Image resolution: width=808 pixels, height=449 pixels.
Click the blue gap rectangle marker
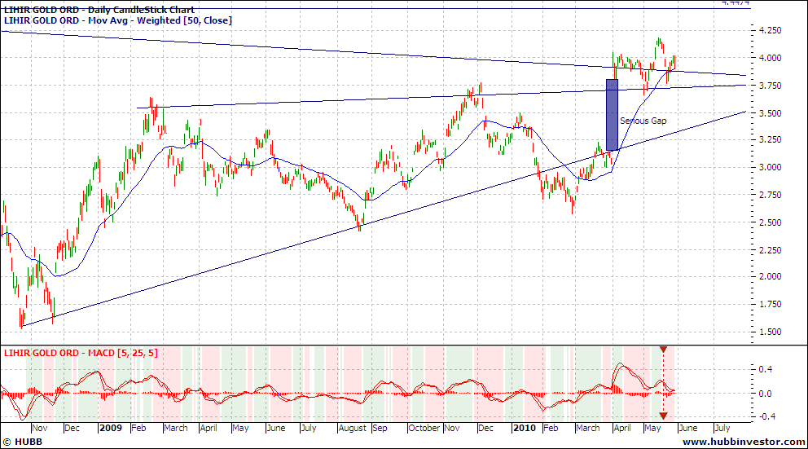(x=612, y=115)
